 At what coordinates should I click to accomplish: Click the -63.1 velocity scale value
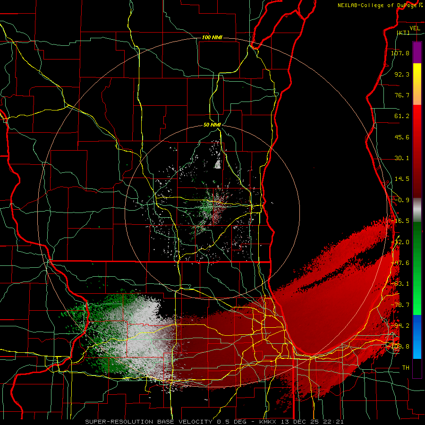[x=400, y=284]
